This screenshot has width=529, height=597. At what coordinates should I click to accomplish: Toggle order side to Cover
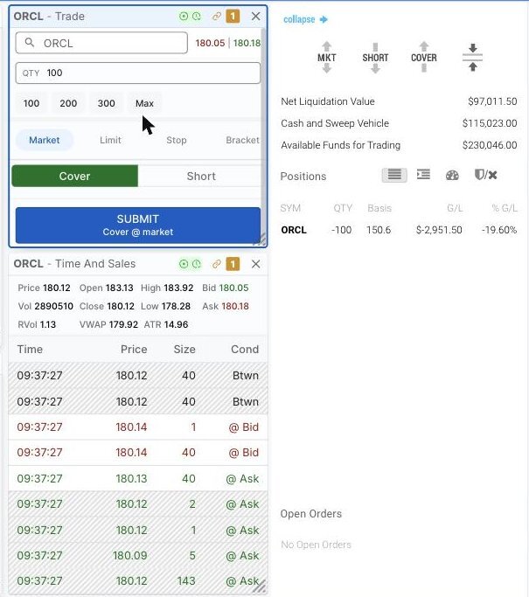[74, 176]
